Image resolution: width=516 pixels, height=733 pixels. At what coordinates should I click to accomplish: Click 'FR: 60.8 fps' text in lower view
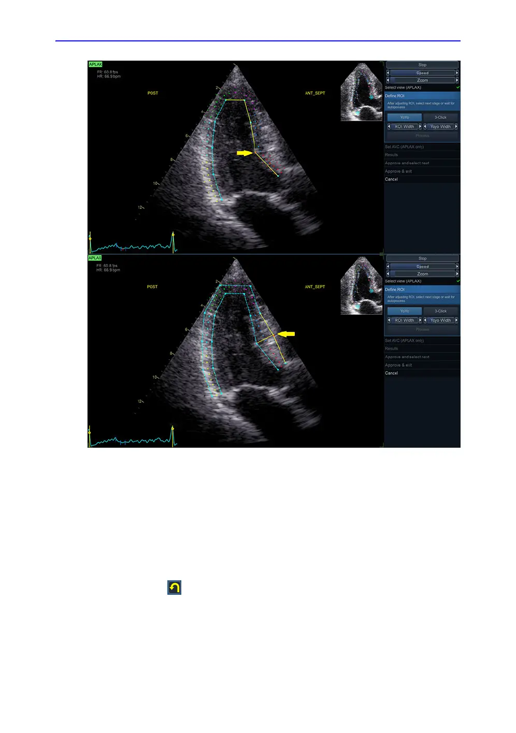[107, 266]
